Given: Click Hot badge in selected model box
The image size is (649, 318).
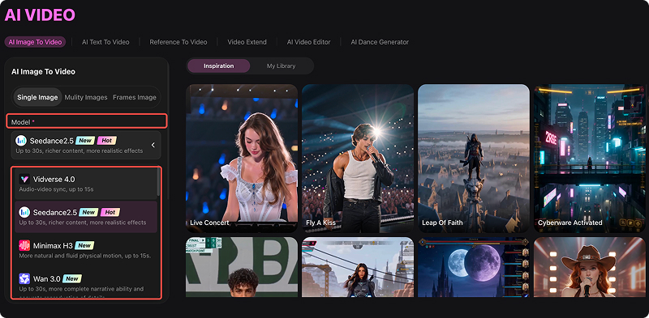Looking at the screenshot, I should pyautogui.click(x=107, y=141).
